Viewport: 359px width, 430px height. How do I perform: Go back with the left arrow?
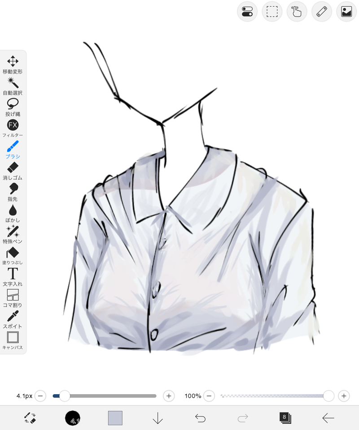(328, 418)
